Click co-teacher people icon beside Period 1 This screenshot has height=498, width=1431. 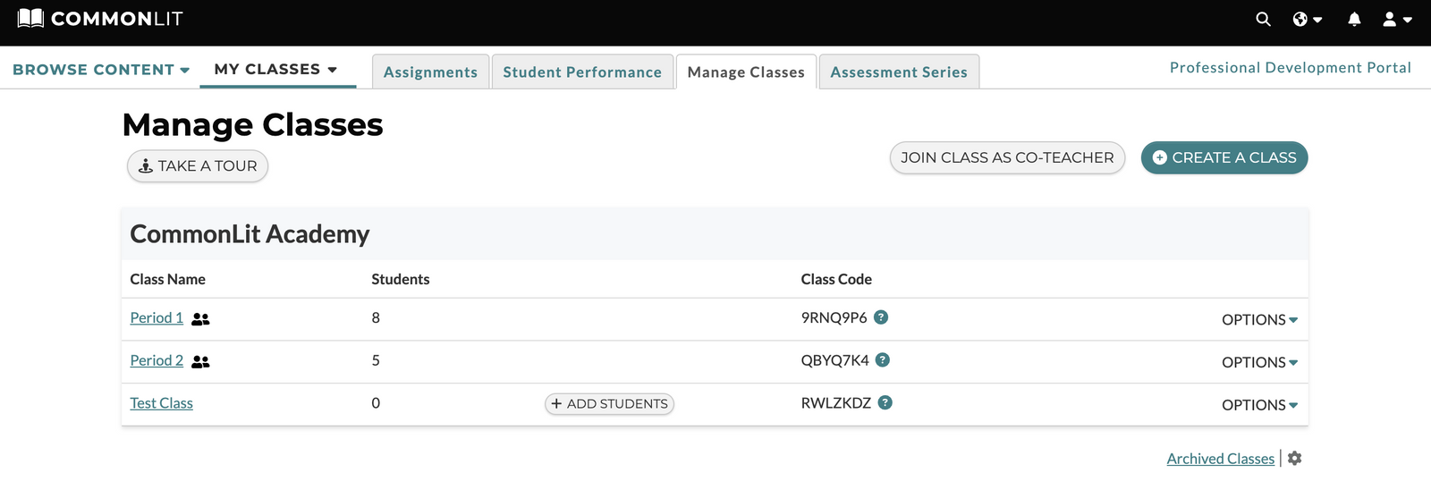pos(200,319)
